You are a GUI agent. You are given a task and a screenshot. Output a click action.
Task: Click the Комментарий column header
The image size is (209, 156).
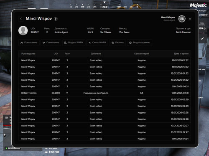(142, 54)
